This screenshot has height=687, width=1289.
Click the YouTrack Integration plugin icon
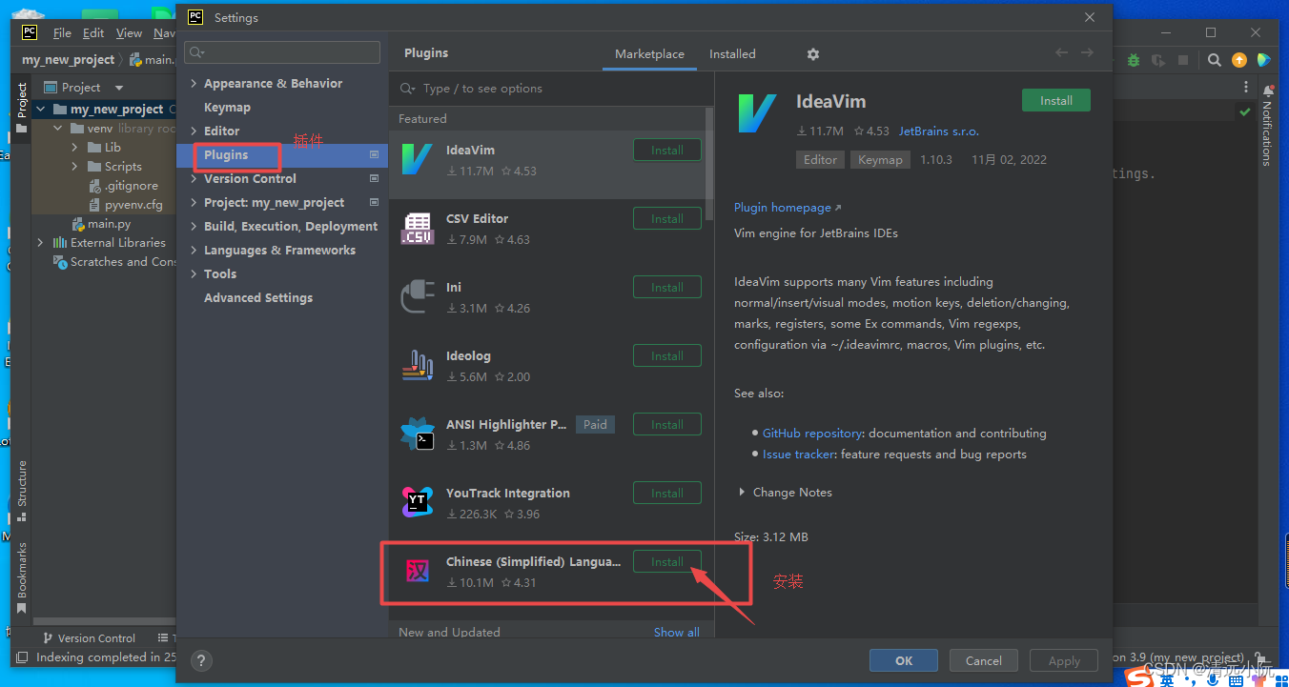pyautogui.click(x=418, y=503)
